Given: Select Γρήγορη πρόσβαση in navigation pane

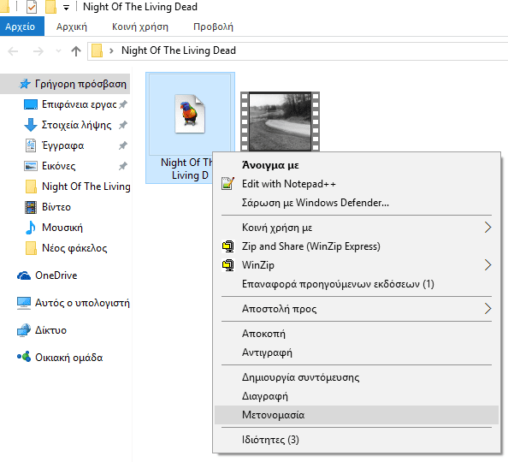Looking at the screenshot, I should pyautogui.click(x=65, y=84).
